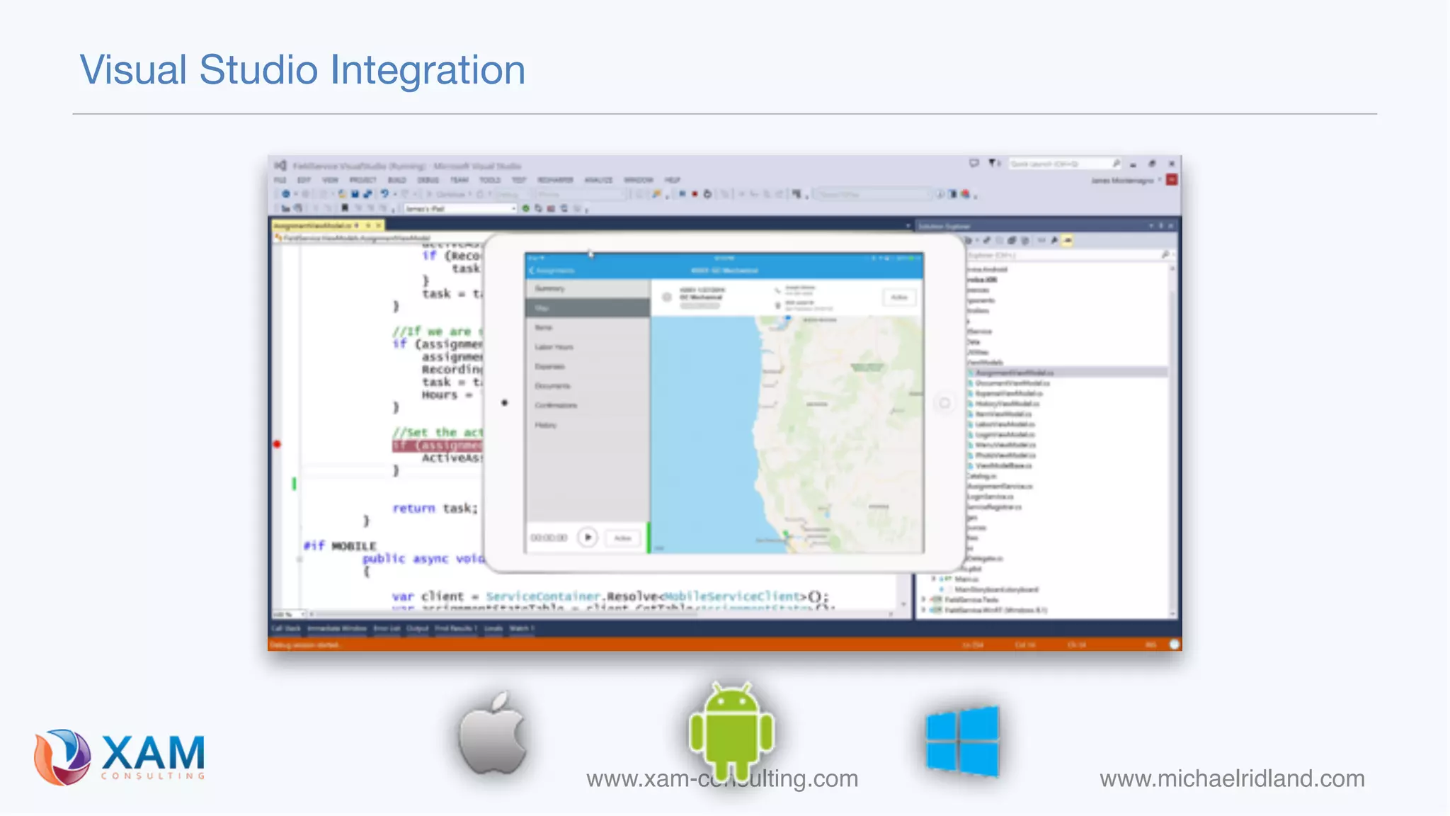
Task: Click the map view in the iPad app
Action: pos(787,434)
